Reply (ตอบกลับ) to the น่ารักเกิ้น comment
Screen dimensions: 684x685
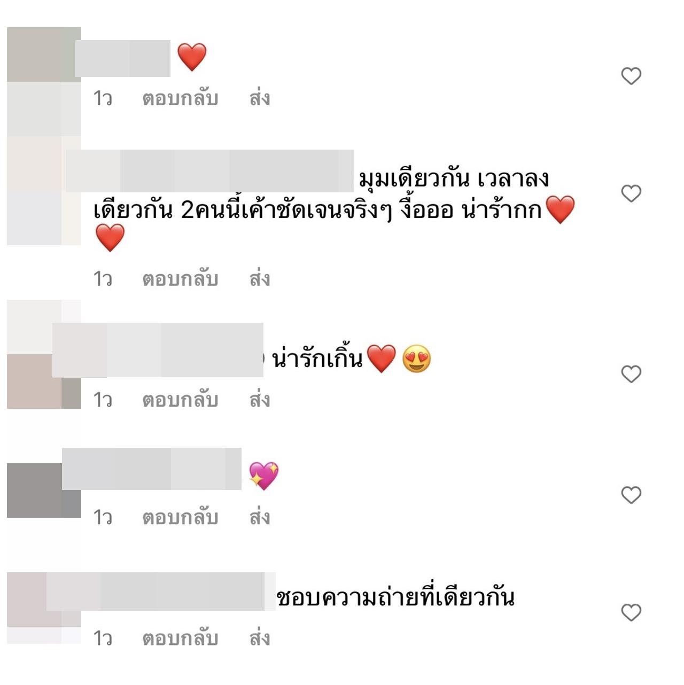click(x=180, y=400)
